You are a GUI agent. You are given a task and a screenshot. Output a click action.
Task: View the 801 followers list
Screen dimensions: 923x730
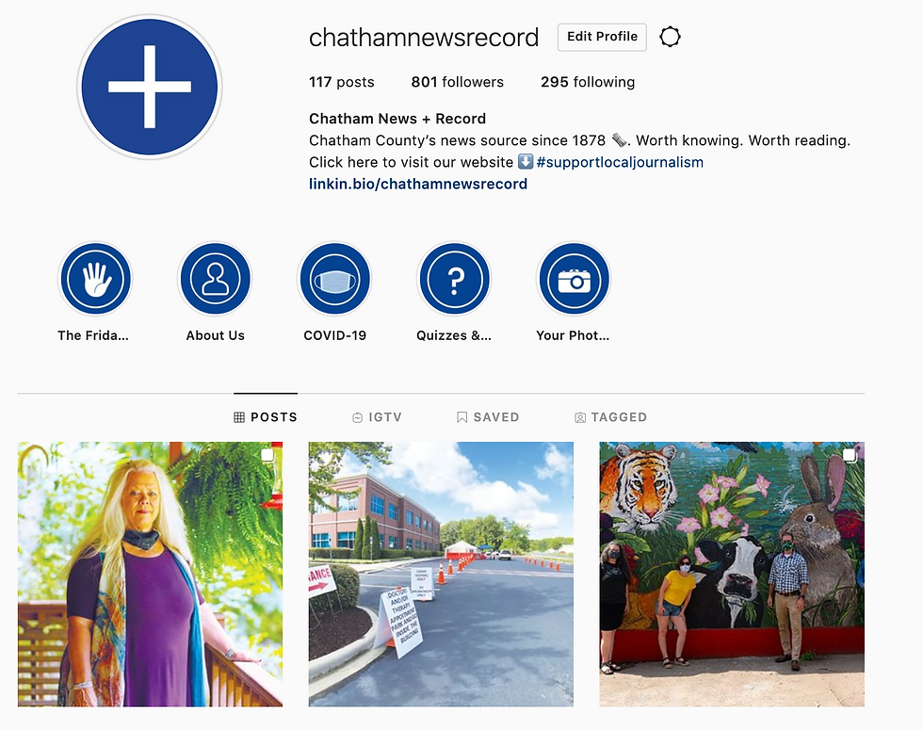coord(458,82)
